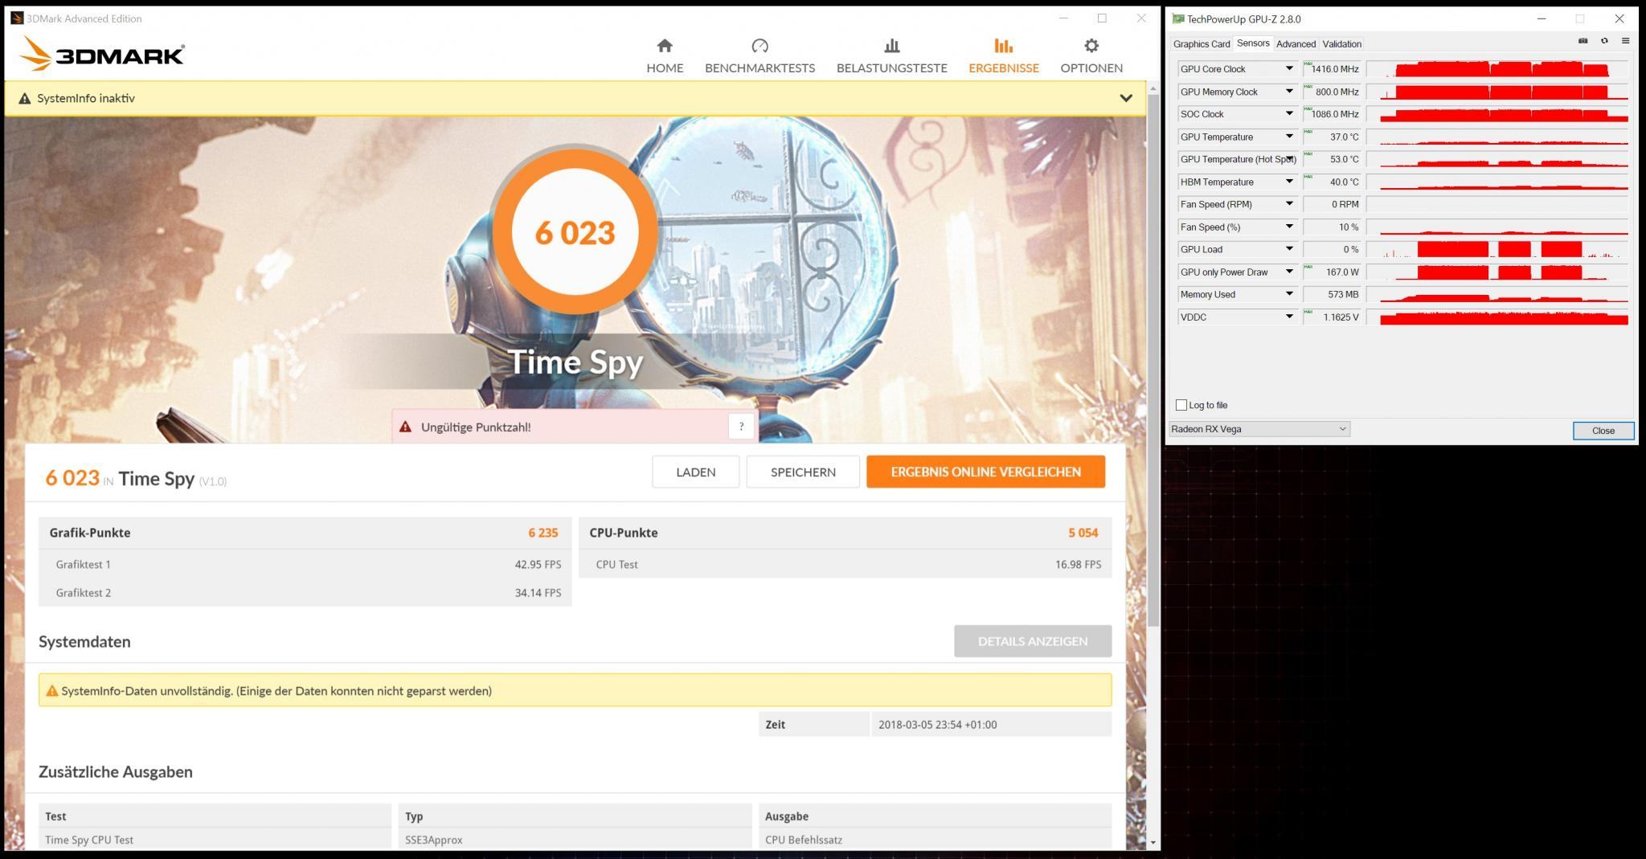
Task: Open the GPU Core Clock sensor dropdown
Action: click(x=1289, y=69)
